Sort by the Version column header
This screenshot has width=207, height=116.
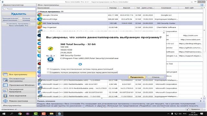pos(126,8)
